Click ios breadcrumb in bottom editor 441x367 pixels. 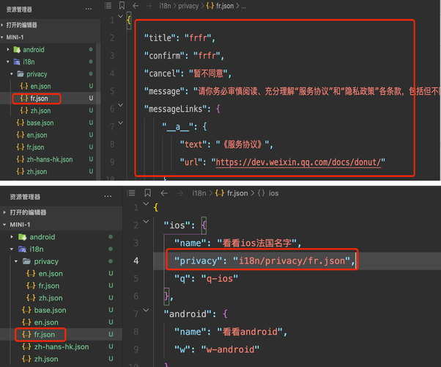[x=268, y=193]
